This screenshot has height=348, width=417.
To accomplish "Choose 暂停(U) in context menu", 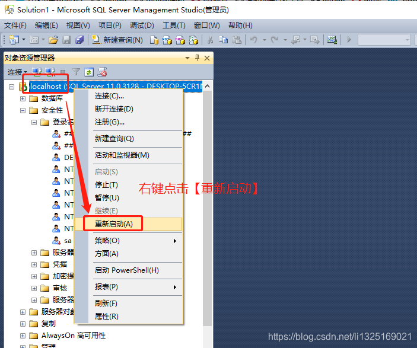I will click(x=129, y=197).
